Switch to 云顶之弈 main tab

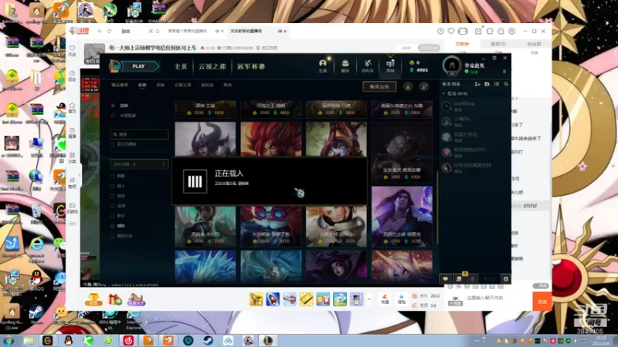tap(212, 66)
